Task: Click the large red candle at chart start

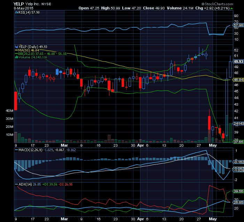Action: 16,101
